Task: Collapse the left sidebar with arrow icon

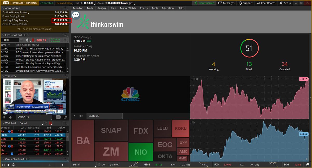Action: (x=4, y=165)
